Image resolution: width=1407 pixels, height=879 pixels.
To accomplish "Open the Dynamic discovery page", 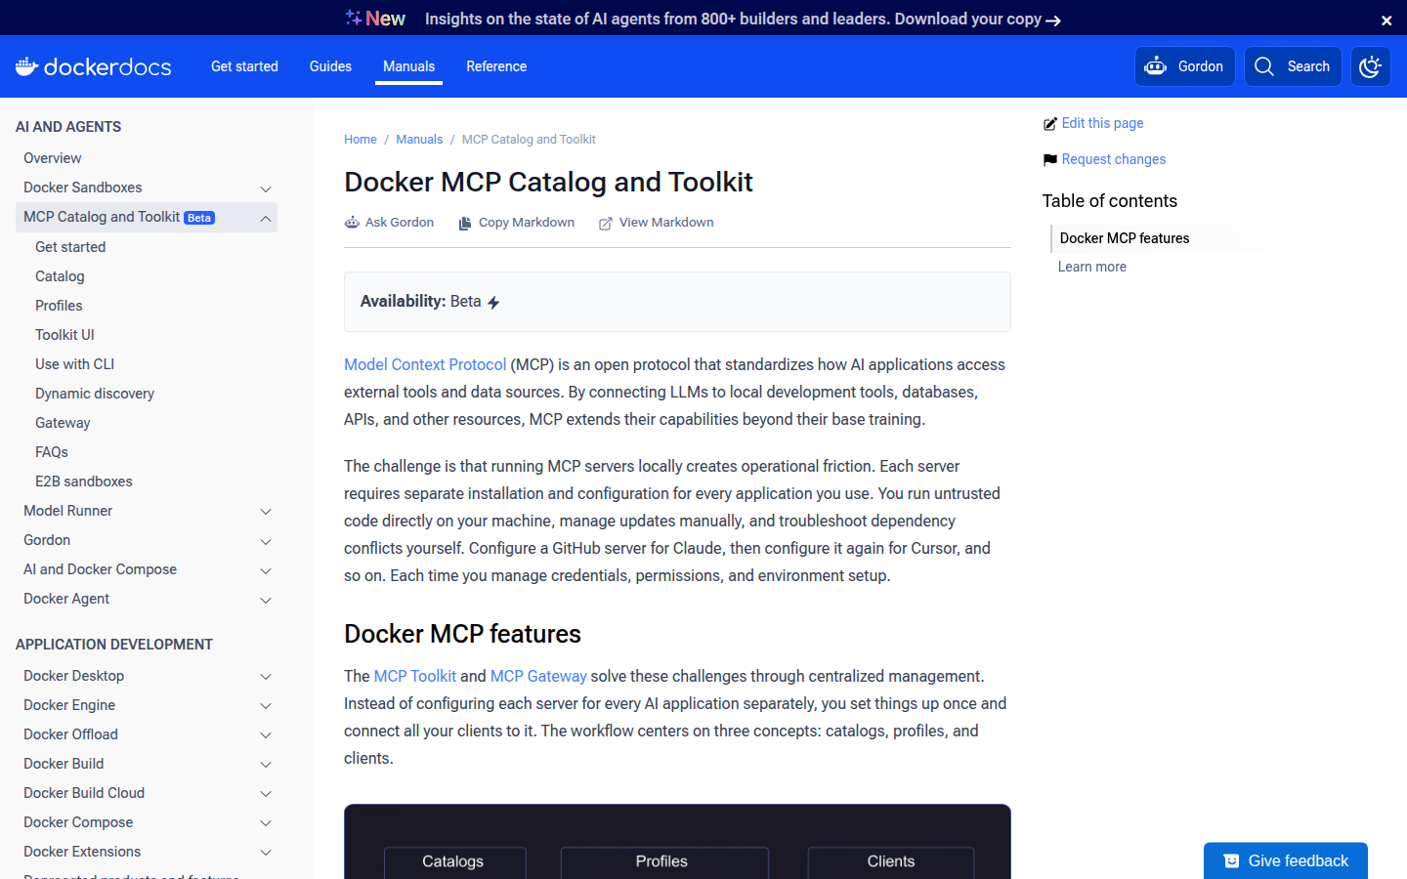I will point(95,394).
